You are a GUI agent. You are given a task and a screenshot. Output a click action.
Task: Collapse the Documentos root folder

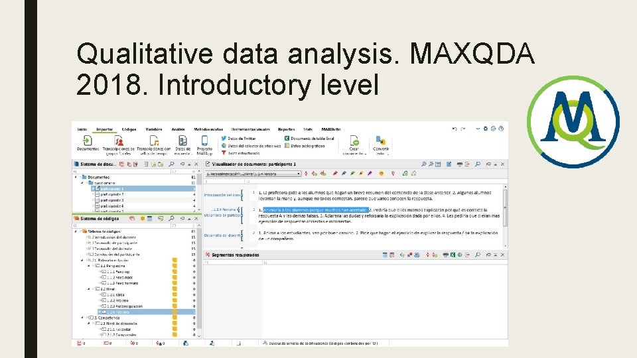click(76, 177)
